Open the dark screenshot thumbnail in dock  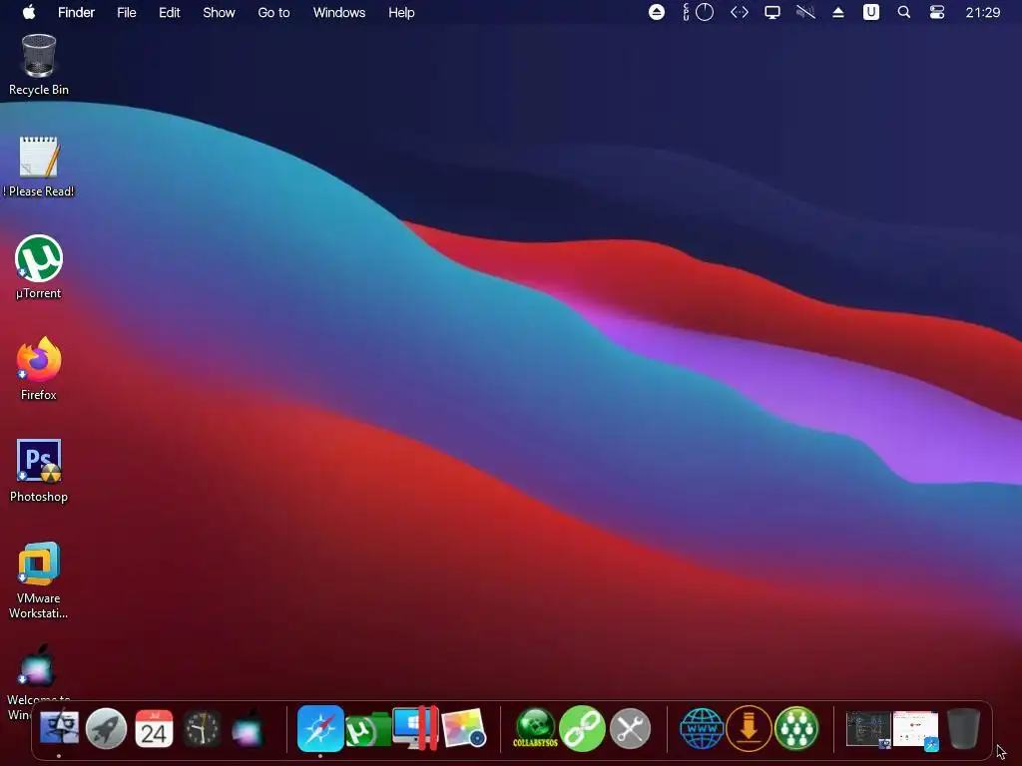tap(868, 729)
